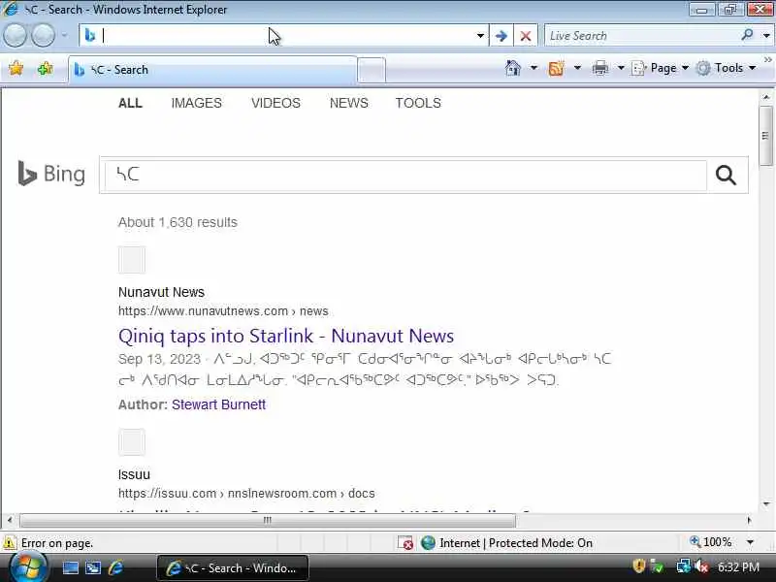The height and width of the screenshot is (582, 776).
Task: Click the Nunavut News site thumbnail
Action: 132,259
